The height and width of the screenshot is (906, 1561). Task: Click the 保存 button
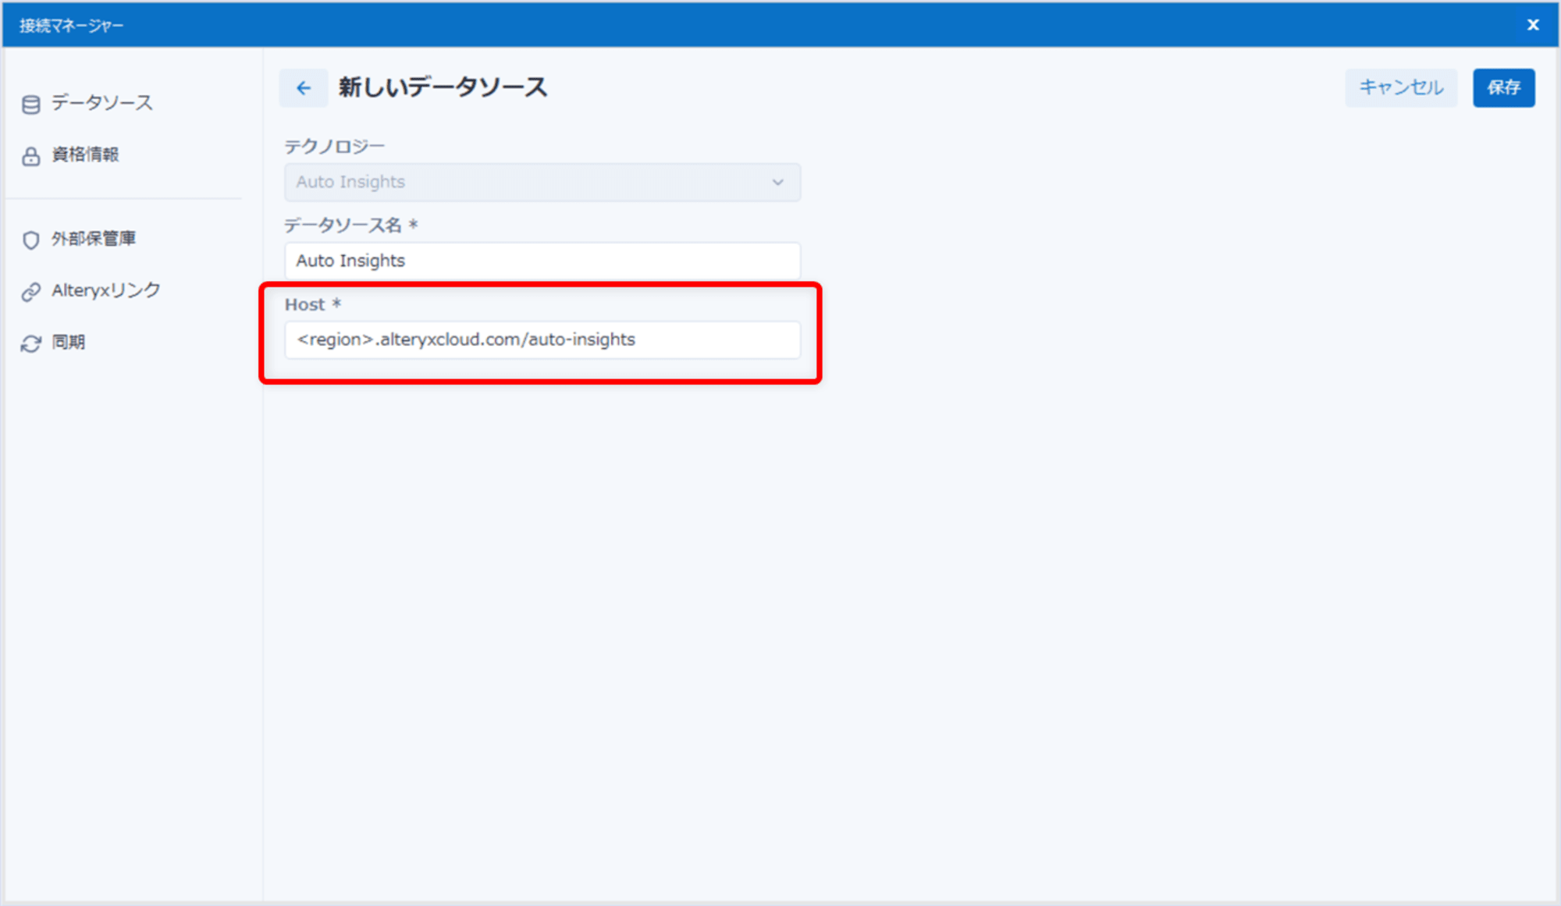[x=1504, y=87]
